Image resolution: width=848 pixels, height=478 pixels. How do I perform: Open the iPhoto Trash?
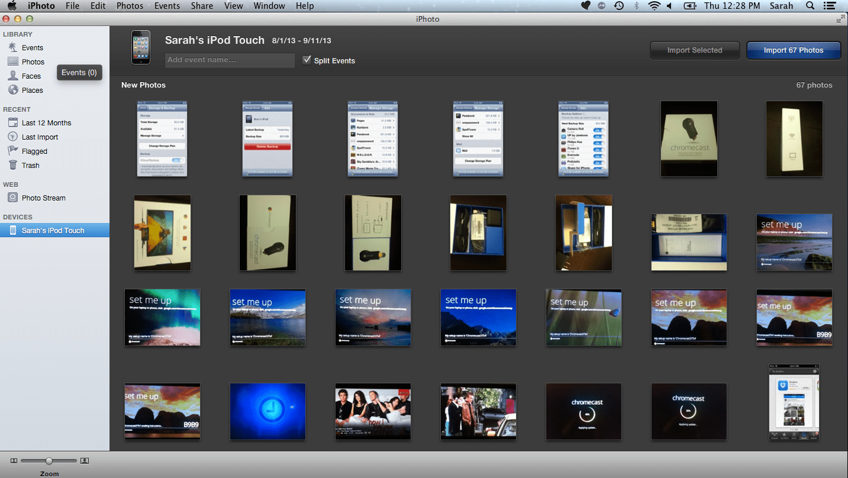pos(31,165)
